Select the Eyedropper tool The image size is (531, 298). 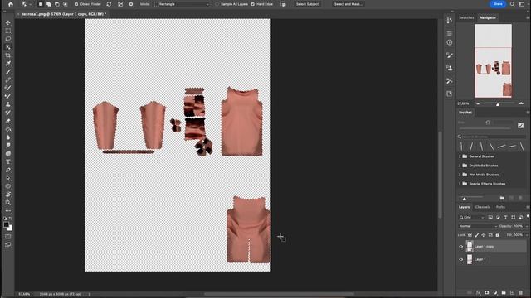(x=8, y=63)
